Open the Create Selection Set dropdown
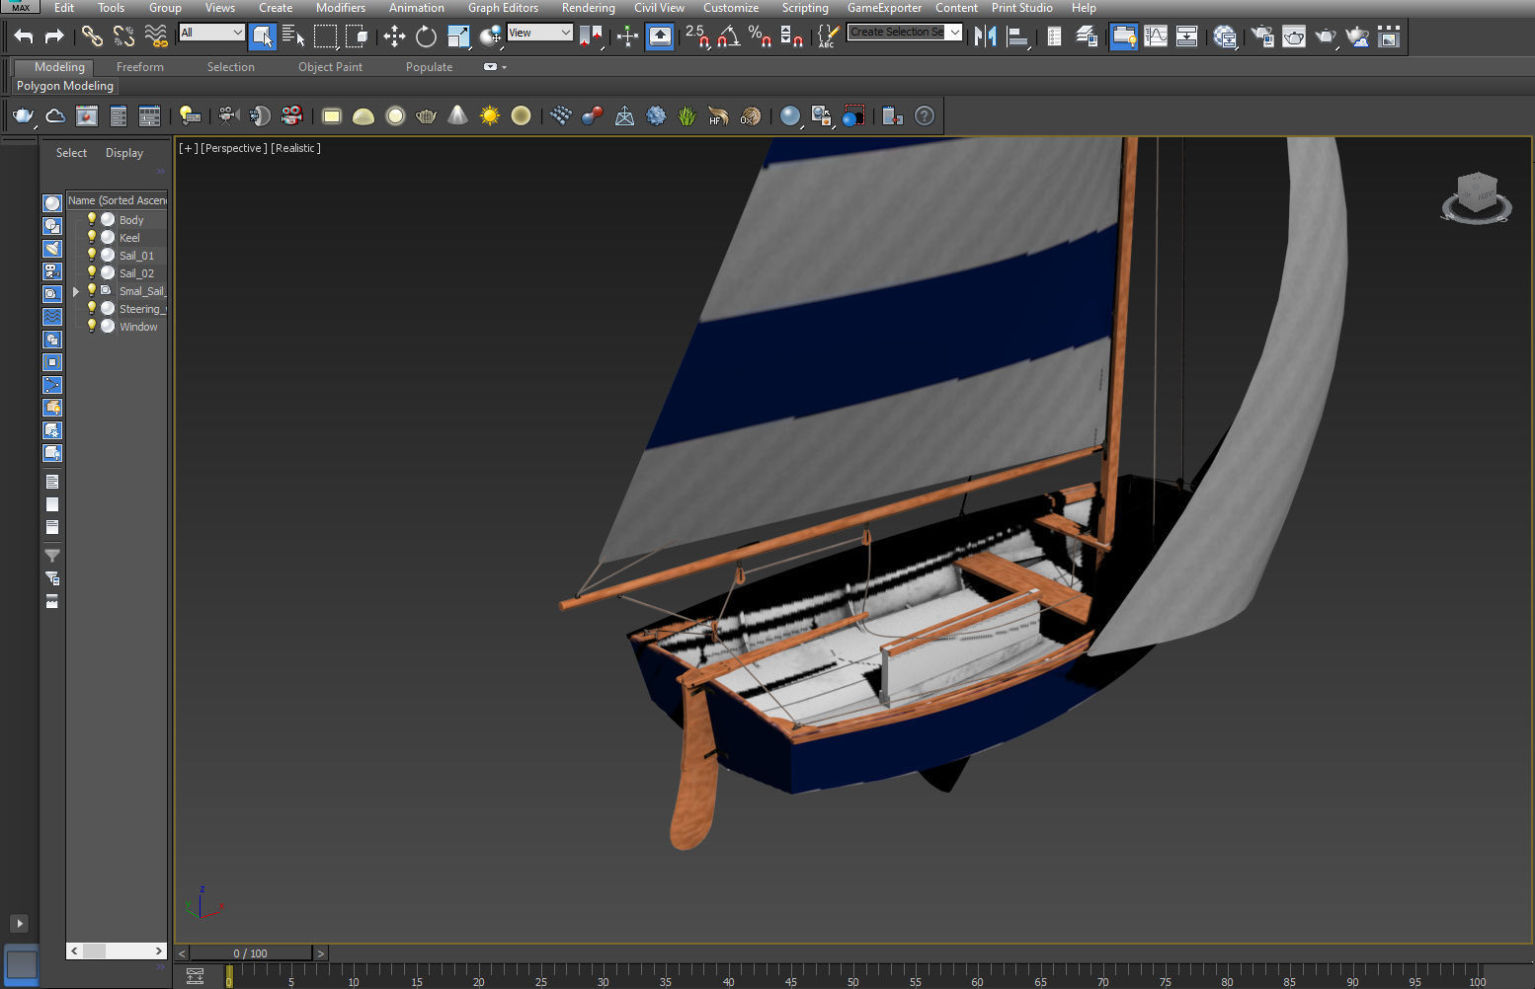The width and height of the screenshot is (1535, 989). pos(904,32)
